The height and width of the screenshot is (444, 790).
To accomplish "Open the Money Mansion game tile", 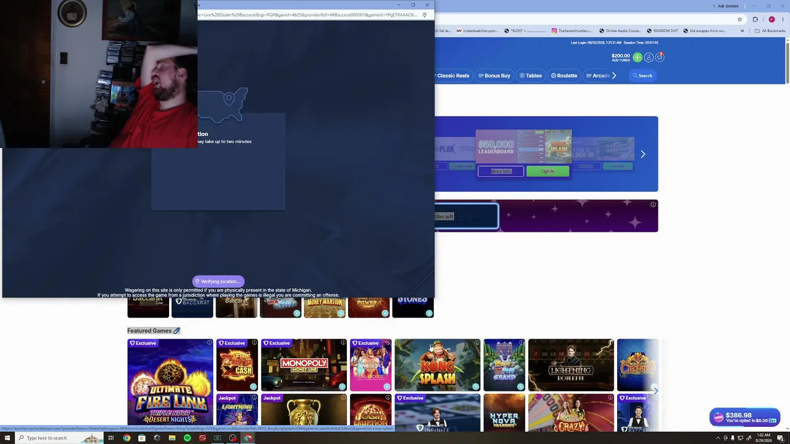I will tap(325, 307).
